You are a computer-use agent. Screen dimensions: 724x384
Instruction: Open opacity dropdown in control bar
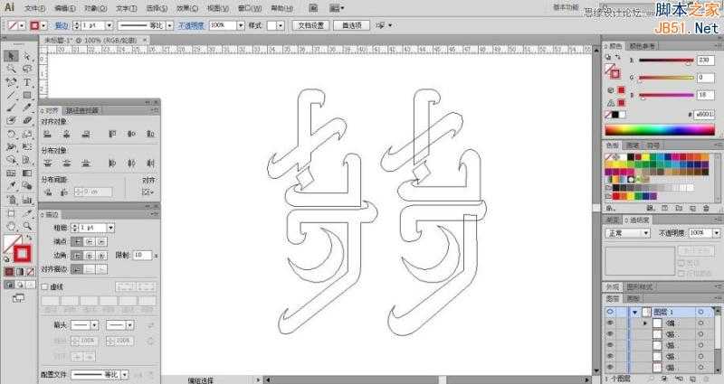point(241,25)
